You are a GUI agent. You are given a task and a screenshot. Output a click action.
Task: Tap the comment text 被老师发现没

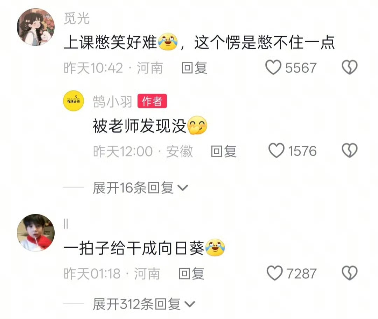click(x=139, y=126)
